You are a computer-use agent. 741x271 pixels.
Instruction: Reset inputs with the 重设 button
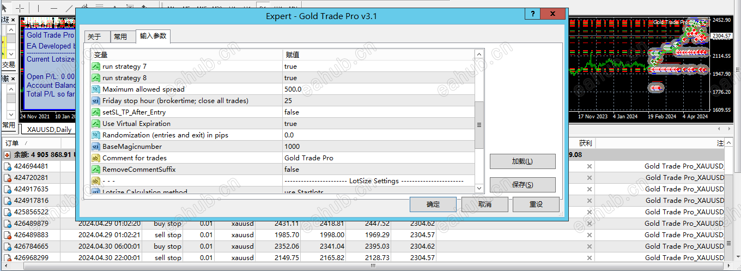pos(536,204)
